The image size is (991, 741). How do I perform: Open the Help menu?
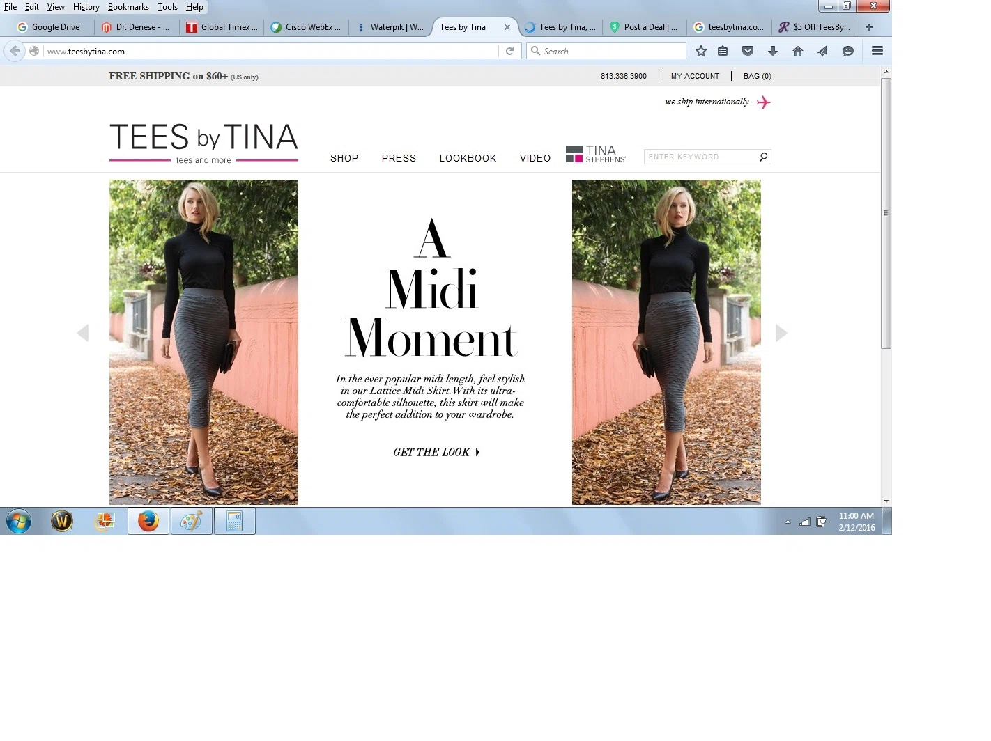tap(194, 7)
